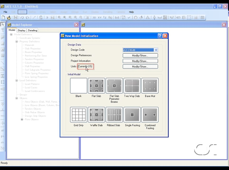Choose the Flat Slab initial model

pyautogui.click(x=96, y=86)
